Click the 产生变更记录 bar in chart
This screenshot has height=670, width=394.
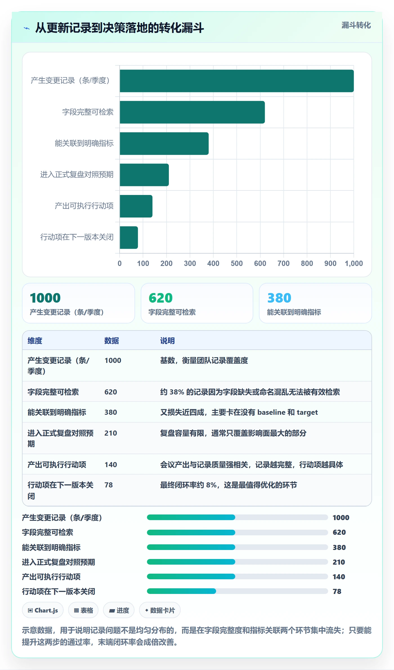click(x=237, y=81)
